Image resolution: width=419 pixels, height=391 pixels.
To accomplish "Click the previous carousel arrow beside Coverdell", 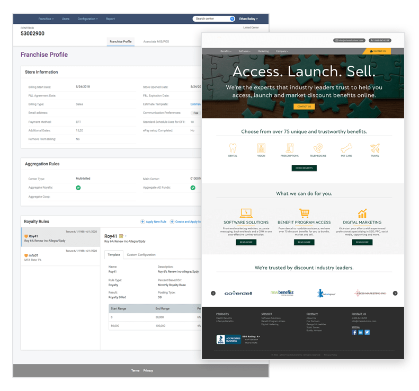I will pos(213,293).
